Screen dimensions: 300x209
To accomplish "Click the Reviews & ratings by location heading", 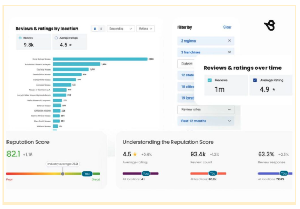I will pyautogui.click(x=47, y=29).
